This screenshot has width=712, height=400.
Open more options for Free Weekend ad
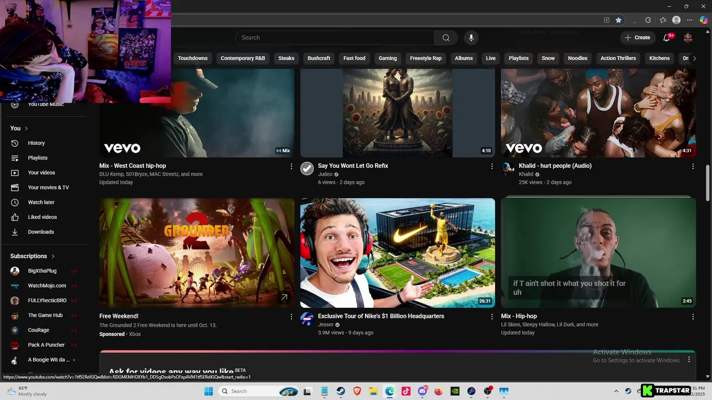click(x=291, y=317)
